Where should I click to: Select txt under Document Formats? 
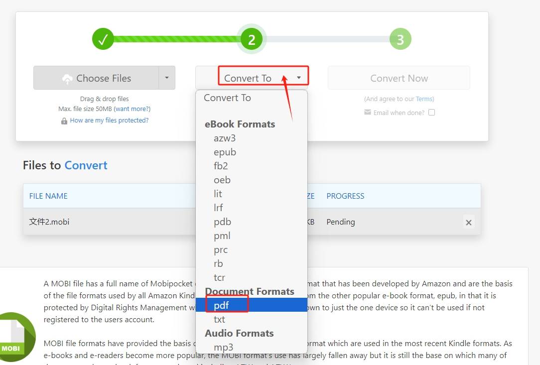[x=219, y=319]
